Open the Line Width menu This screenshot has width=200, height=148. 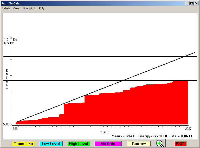[x=29, y=8]
